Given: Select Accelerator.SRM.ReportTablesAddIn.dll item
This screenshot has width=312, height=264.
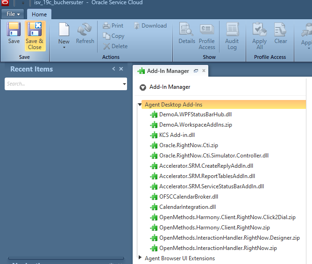Looking at the screenshot, I should (x=207, y=176).
